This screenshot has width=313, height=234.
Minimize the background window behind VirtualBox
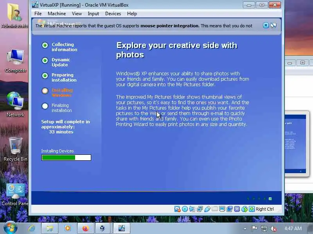[290, 63]
